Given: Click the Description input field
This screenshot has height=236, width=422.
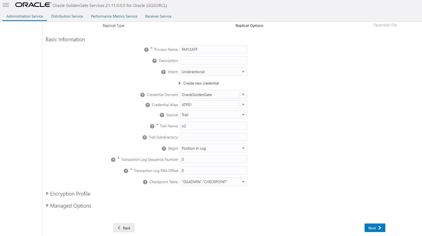Looking at the screenshot, I should (213, 61).
